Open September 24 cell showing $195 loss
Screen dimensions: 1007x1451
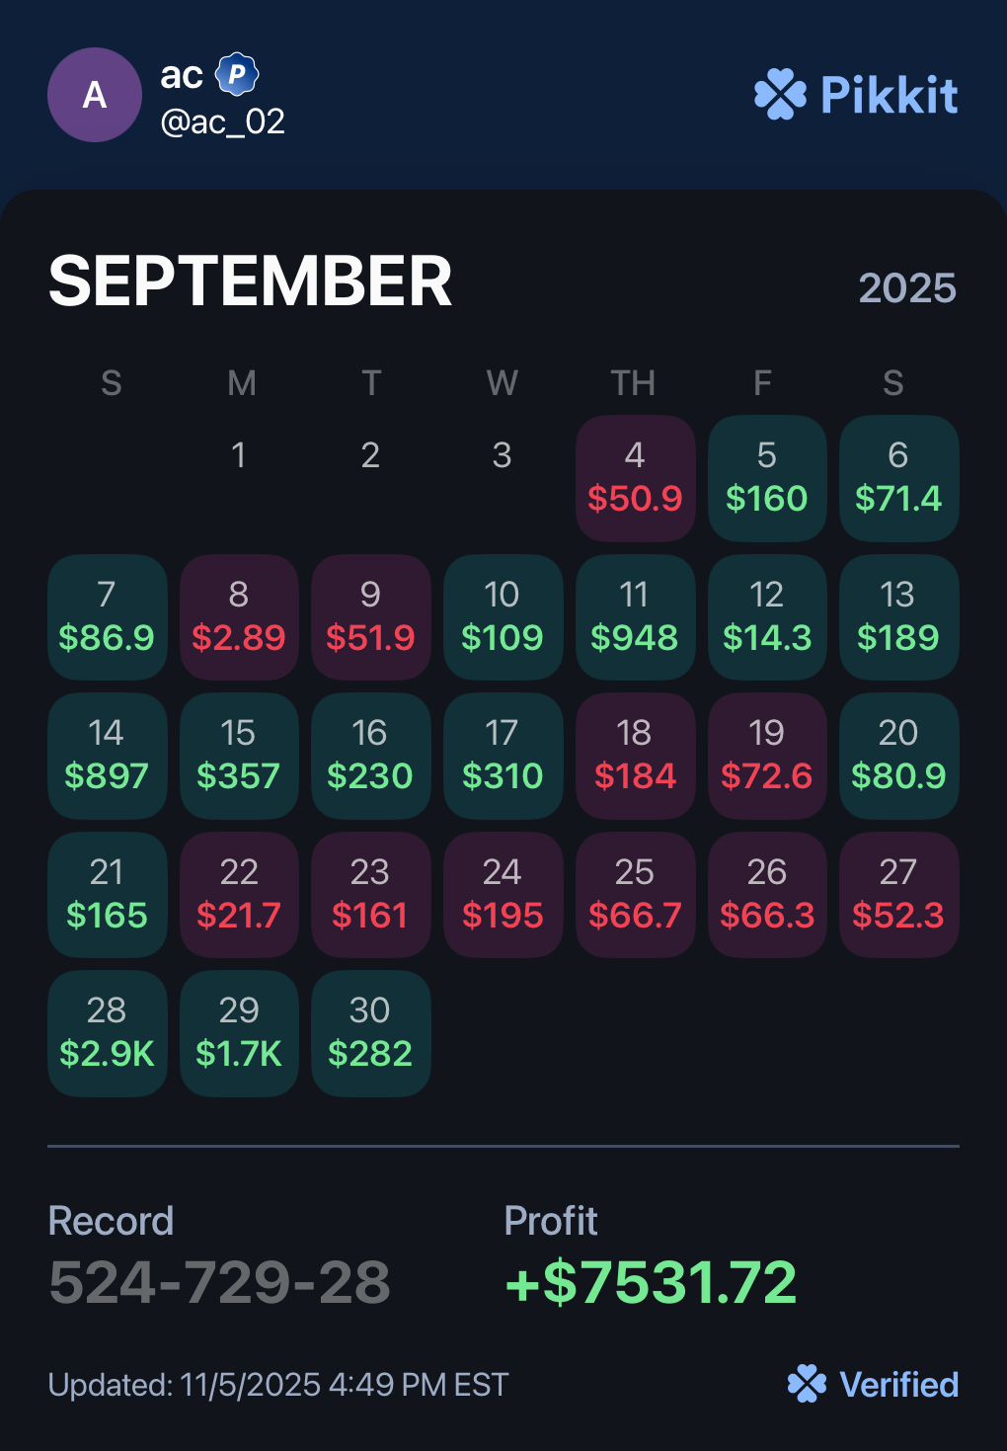coord(503,895)
